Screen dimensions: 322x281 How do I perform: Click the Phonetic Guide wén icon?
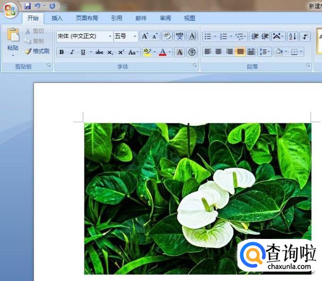(179, 36)
